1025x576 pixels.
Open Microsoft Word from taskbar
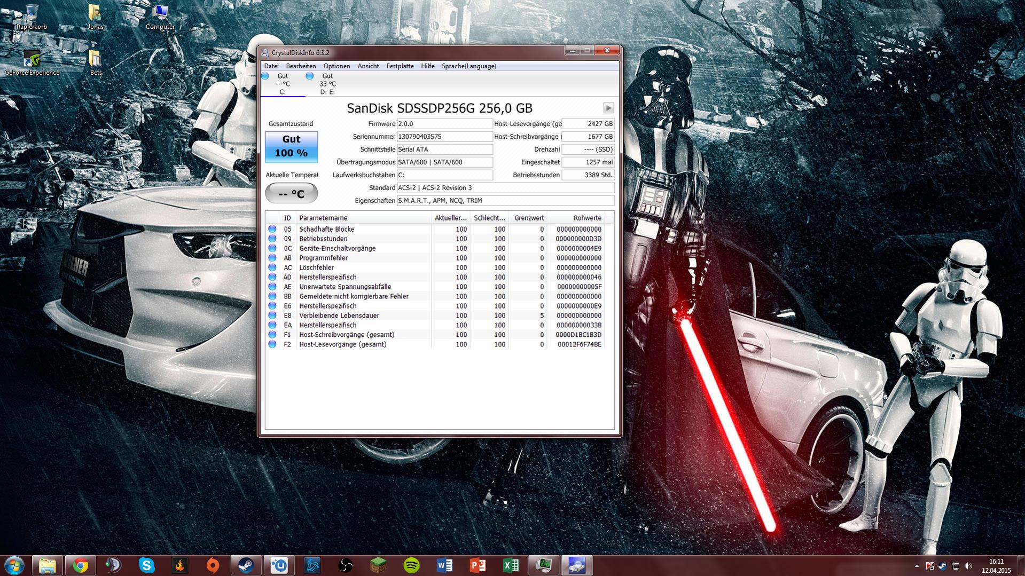point(444,565)
